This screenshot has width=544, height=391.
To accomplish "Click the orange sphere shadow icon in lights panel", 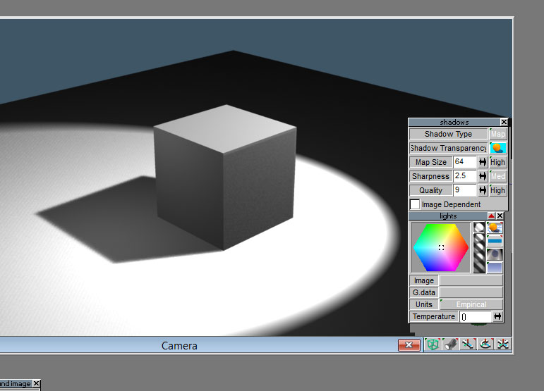I will point(495,228).
